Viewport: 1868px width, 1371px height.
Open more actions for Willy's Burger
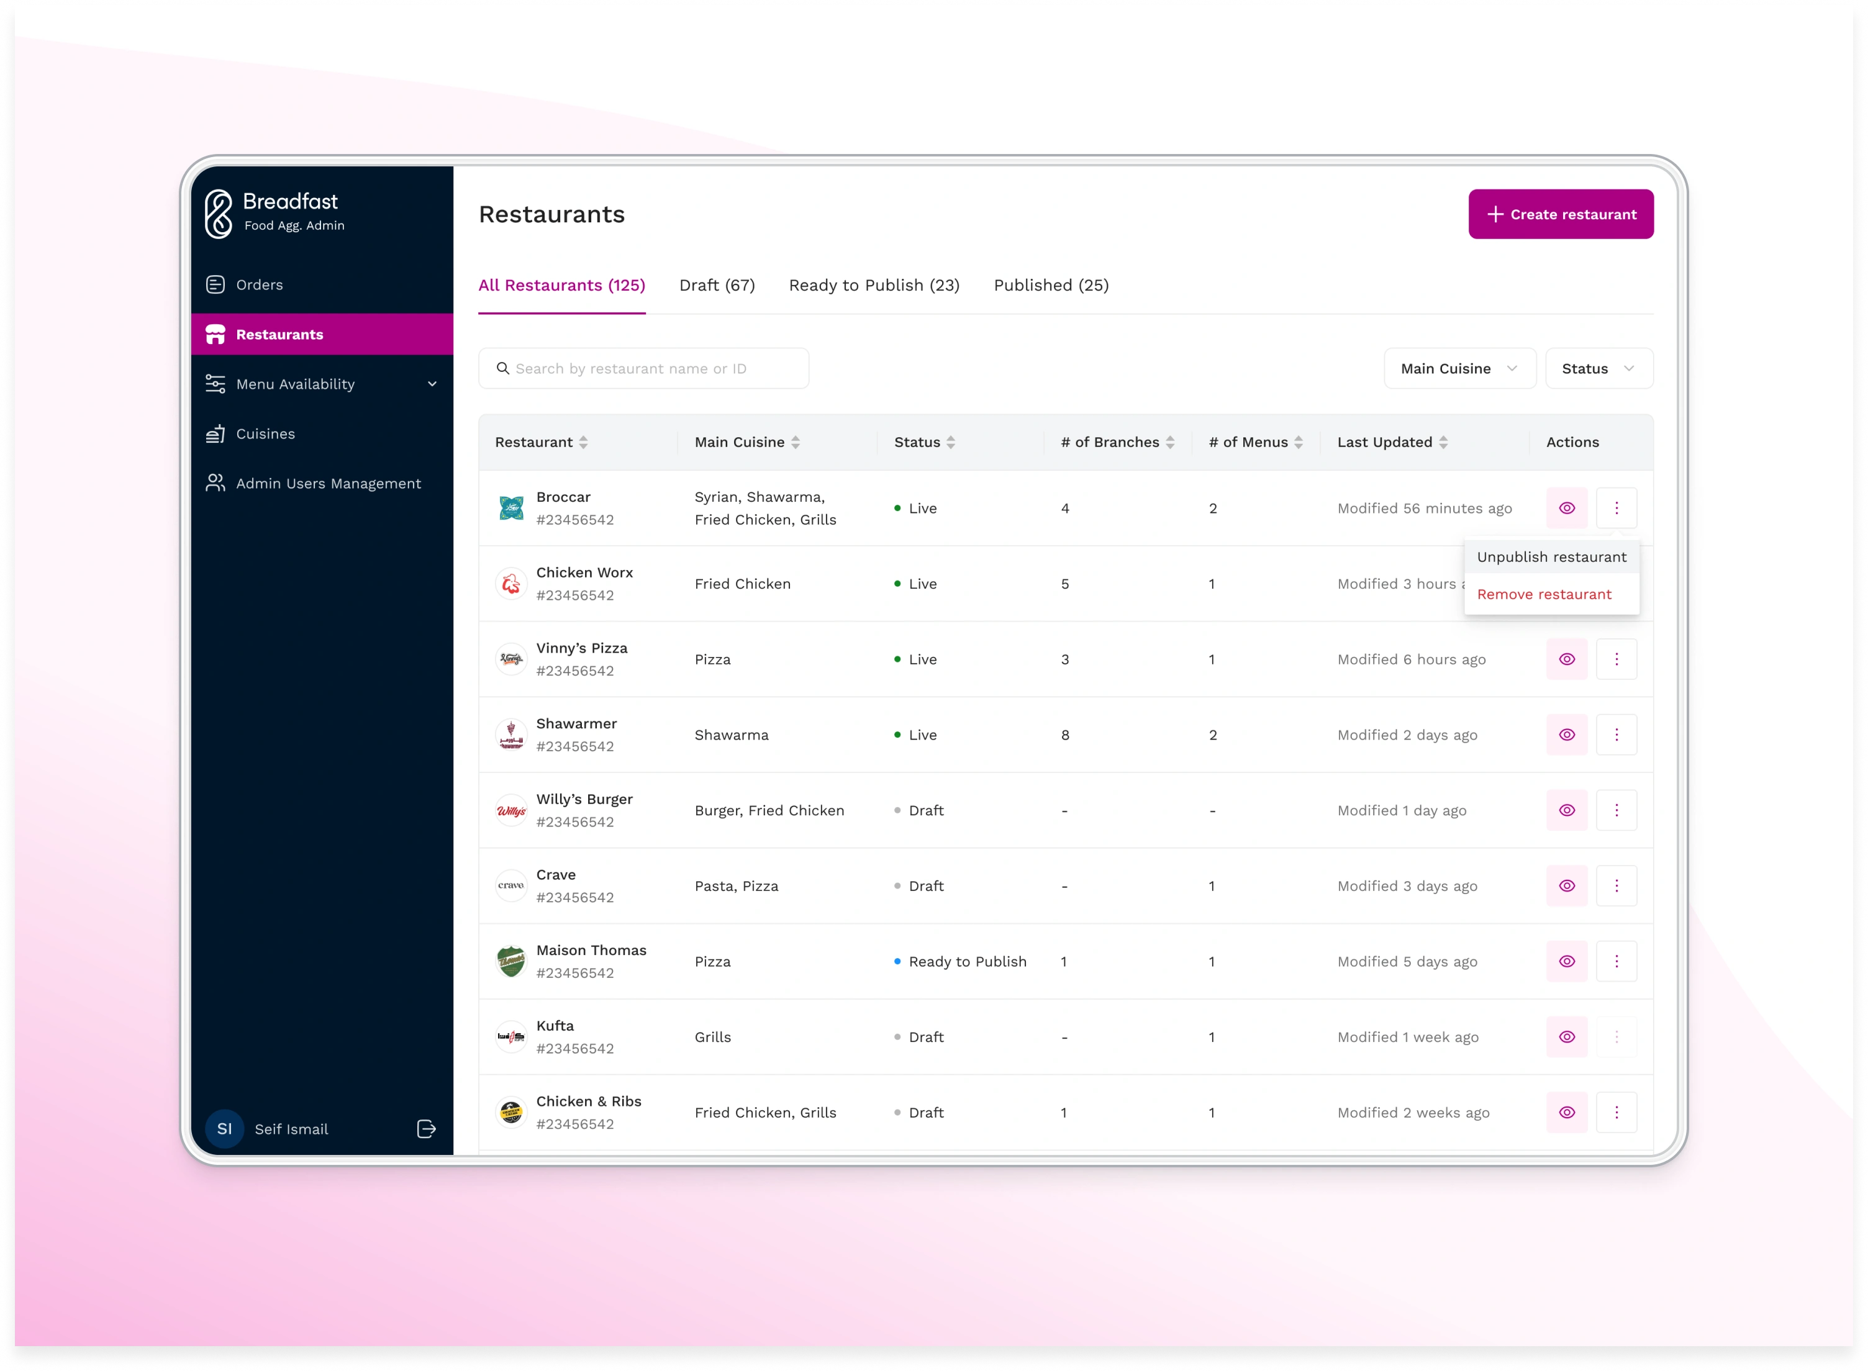click(x=1616, y=810)
